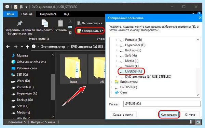Switch to the Поделиться tab

[48, 14]
